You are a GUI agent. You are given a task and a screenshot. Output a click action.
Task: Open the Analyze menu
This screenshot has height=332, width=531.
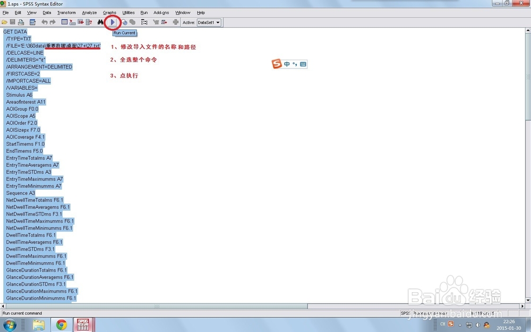(89, 13)
